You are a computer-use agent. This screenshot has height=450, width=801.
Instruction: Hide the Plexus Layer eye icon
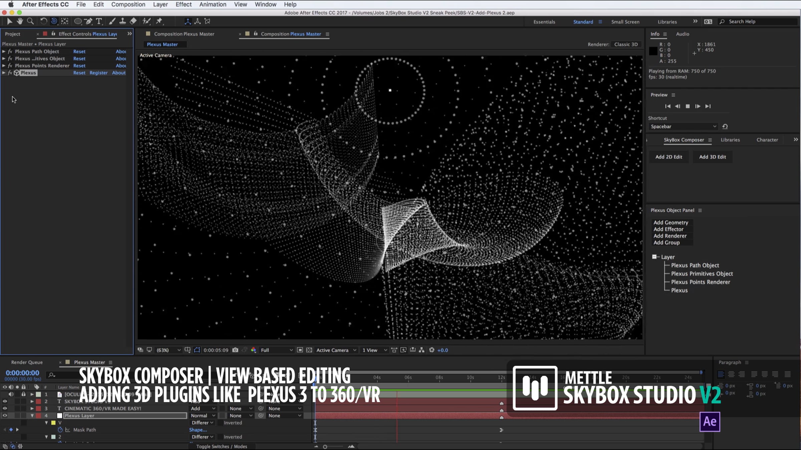coord(5,416)
